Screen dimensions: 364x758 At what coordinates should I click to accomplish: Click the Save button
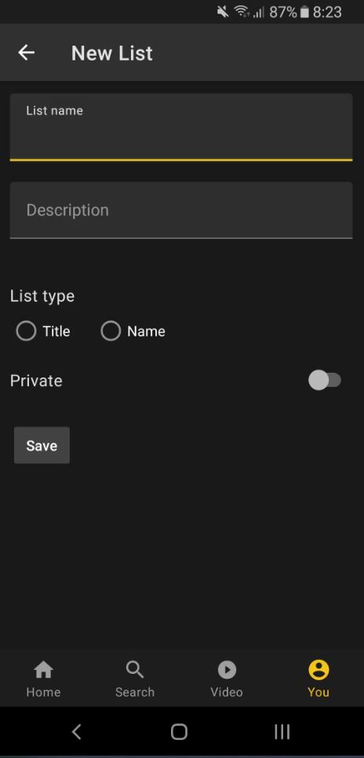(42, 445)
